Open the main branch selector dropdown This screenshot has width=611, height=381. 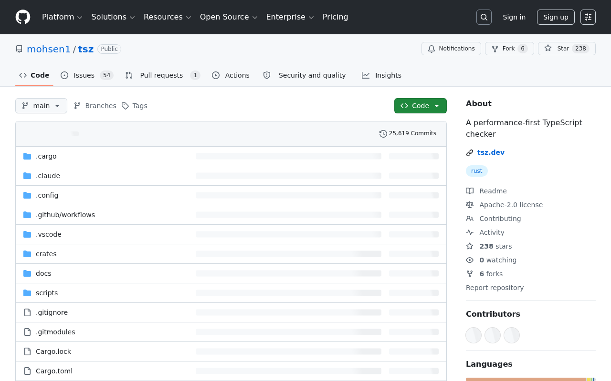(x=41, y=106)
